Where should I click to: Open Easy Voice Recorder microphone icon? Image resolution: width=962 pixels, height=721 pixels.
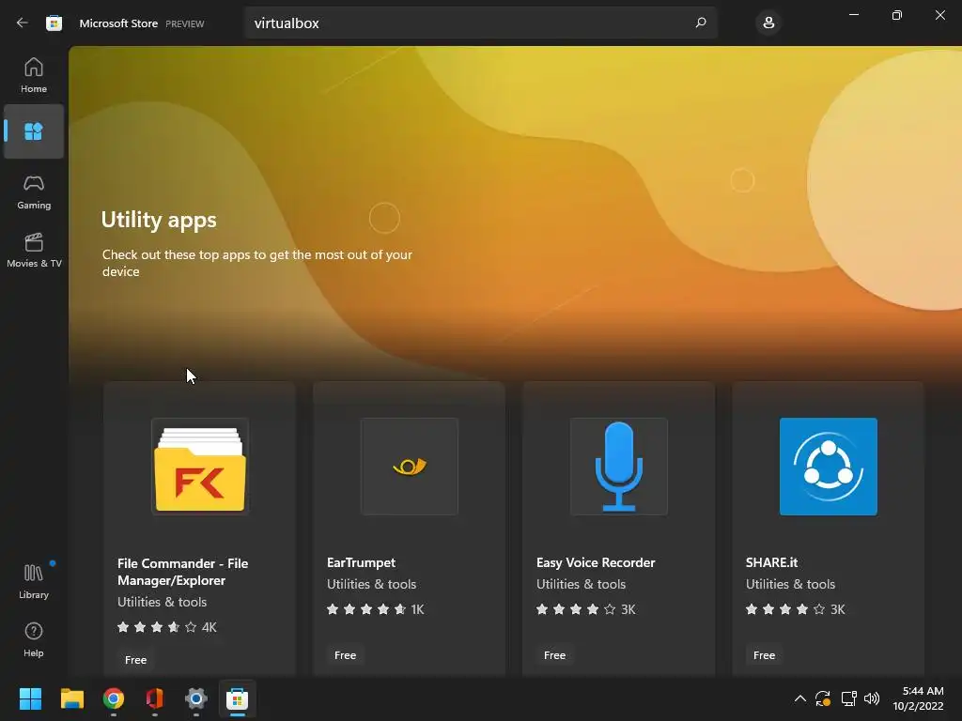click(x=618, y=467)
